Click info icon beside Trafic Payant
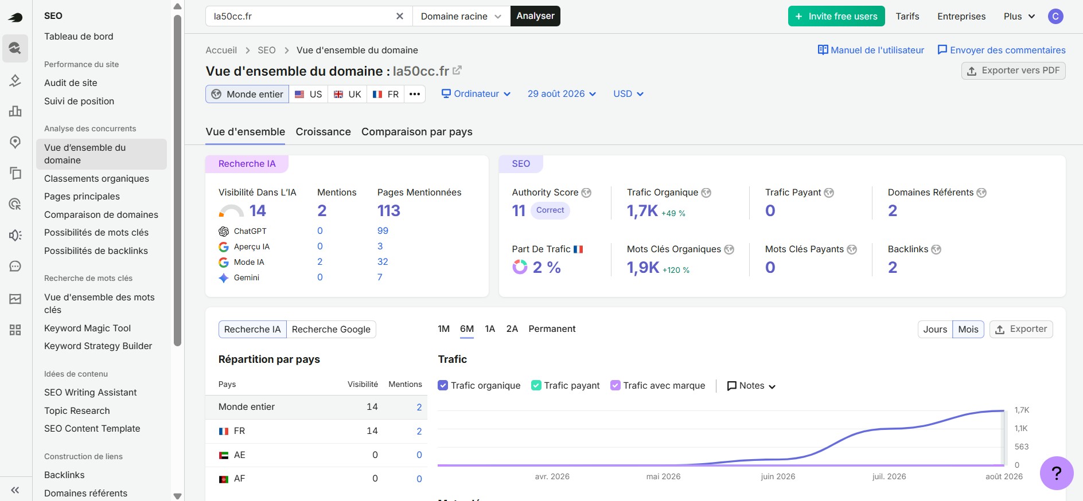This screenshot has width=1083, height=501. click(x=829, y=193)
